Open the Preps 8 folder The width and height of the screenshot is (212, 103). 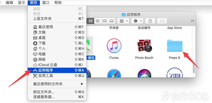[175, 46]
